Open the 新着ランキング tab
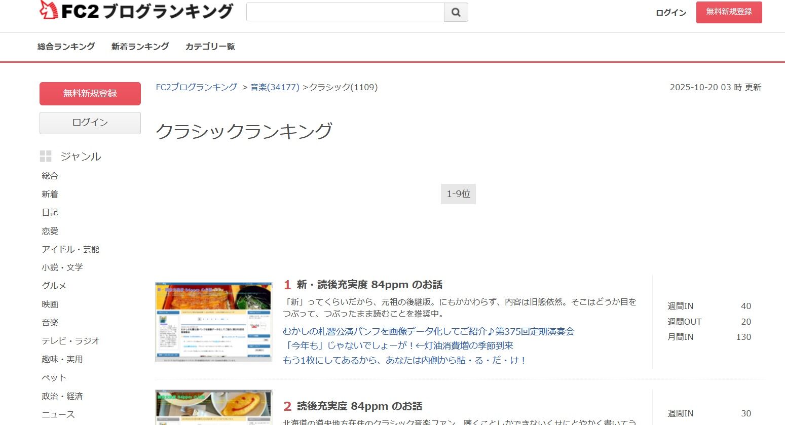Viewport: 785px width, 425px height. click(x=140, y=47)
